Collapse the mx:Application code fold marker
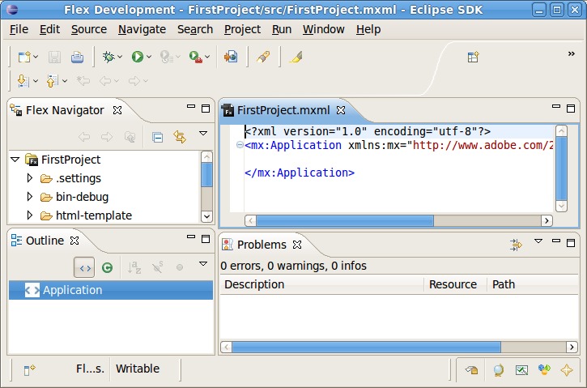 pos(240,145)
